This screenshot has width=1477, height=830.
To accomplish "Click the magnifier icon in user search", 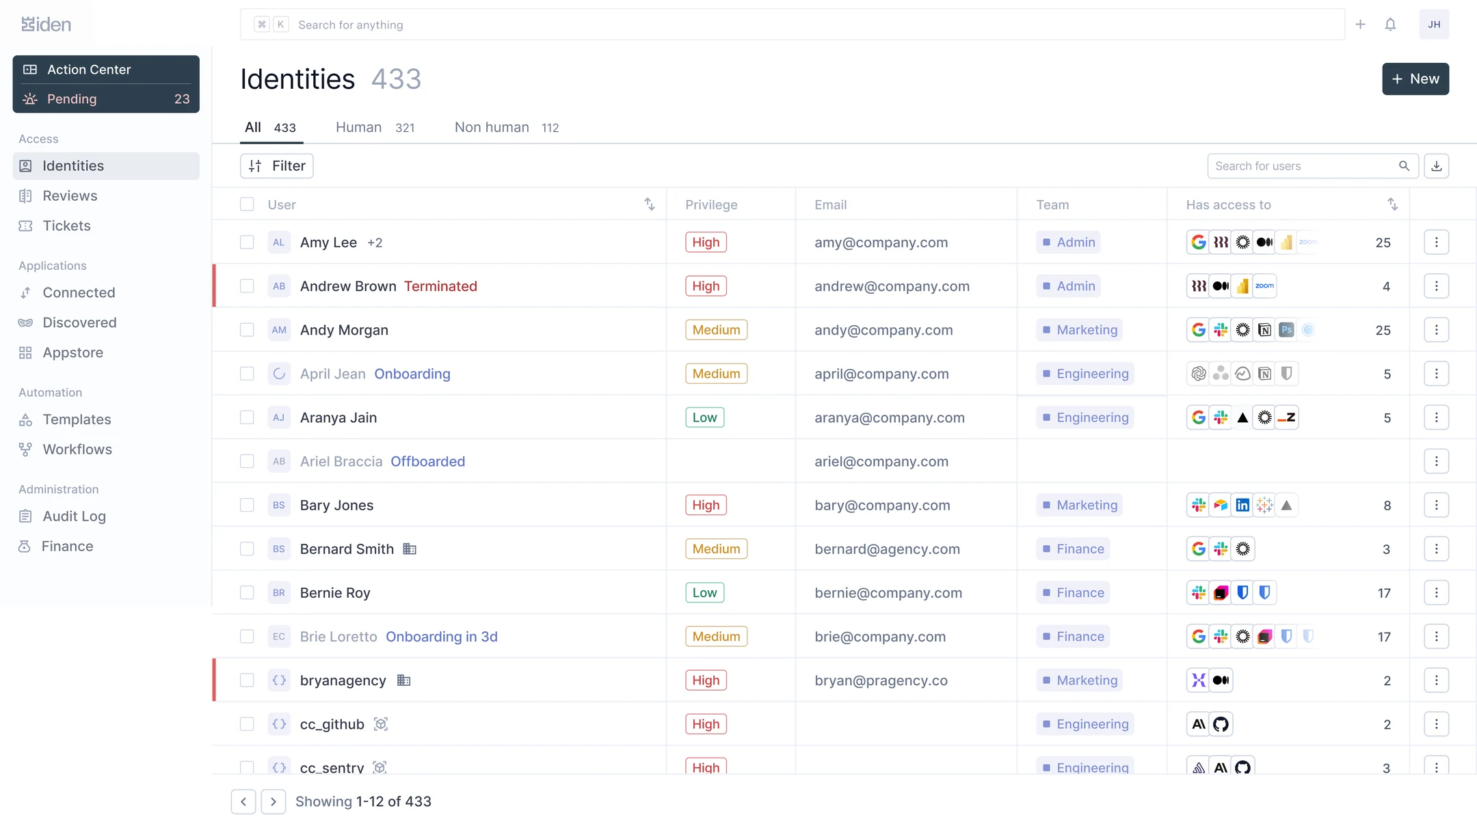I will pos(1404,166).
